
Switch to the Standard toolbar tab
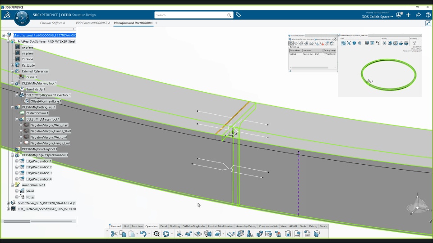115,226
